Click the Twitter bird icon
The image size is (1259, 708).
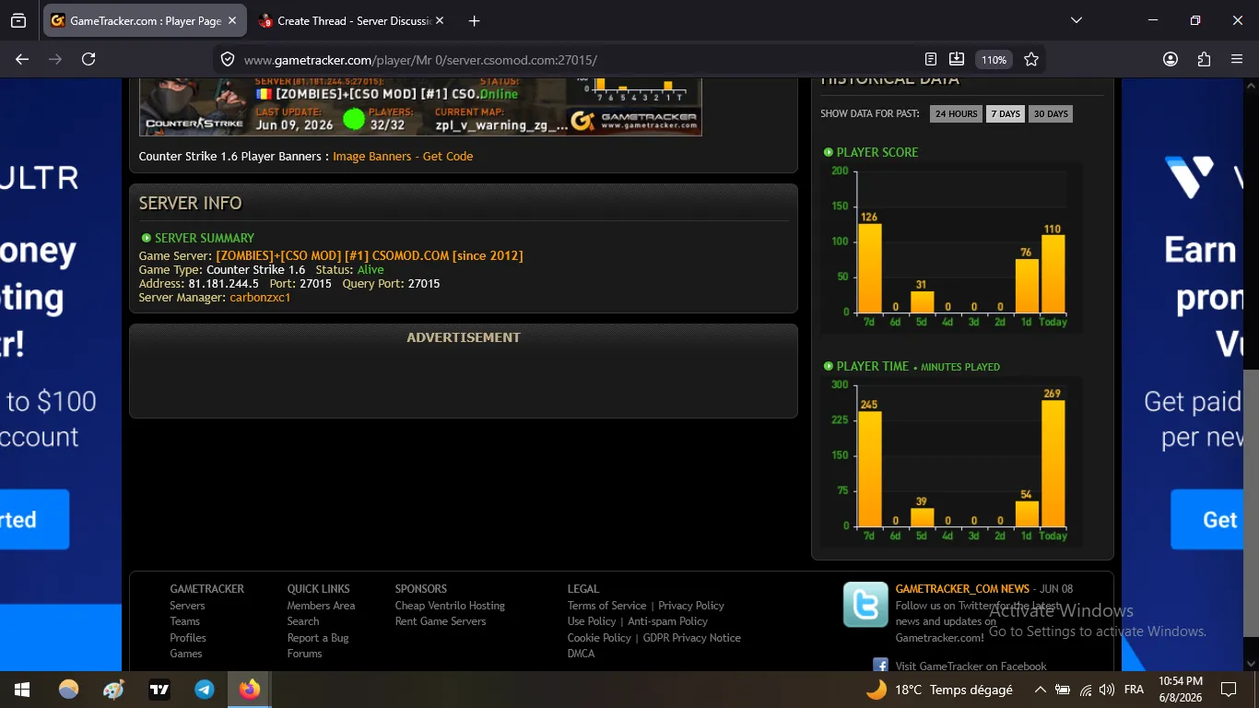pos(865,606)
